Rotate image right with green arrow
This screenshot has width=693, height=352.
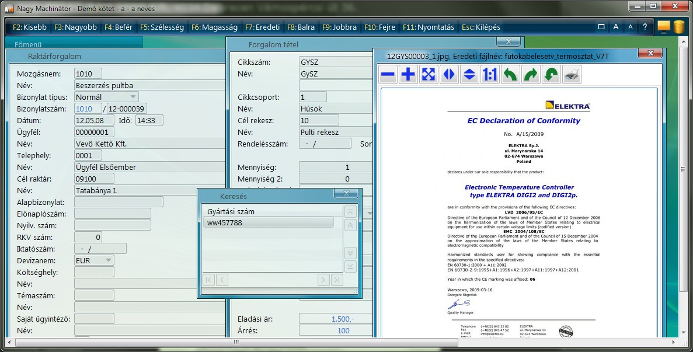531,75
